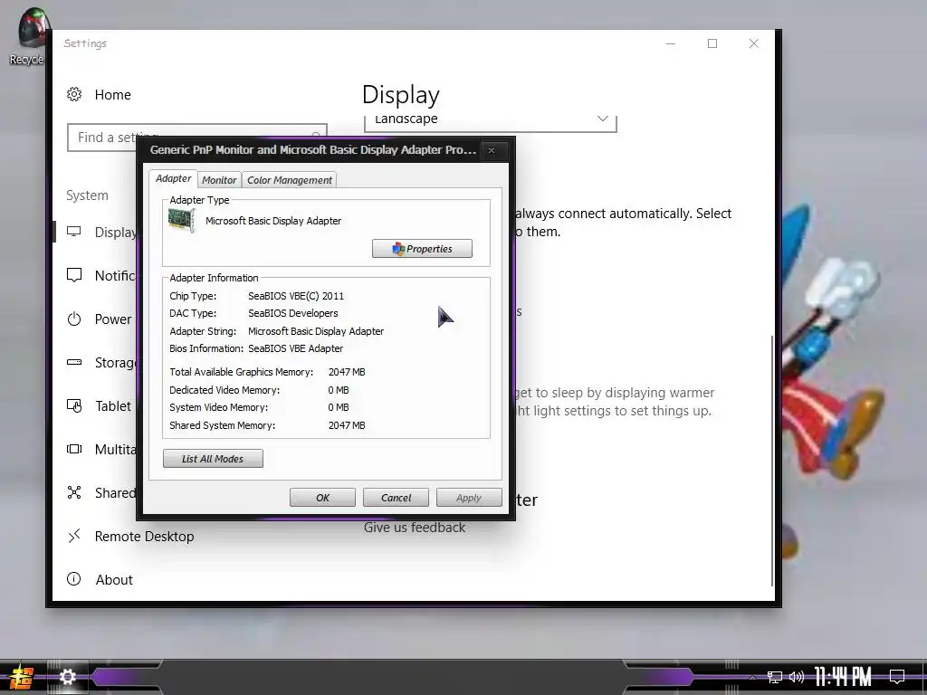Click the 'SeaBIOS Developers' DAC type value
The height and width of the screenshot is (695, 927).
click(292, 313)
